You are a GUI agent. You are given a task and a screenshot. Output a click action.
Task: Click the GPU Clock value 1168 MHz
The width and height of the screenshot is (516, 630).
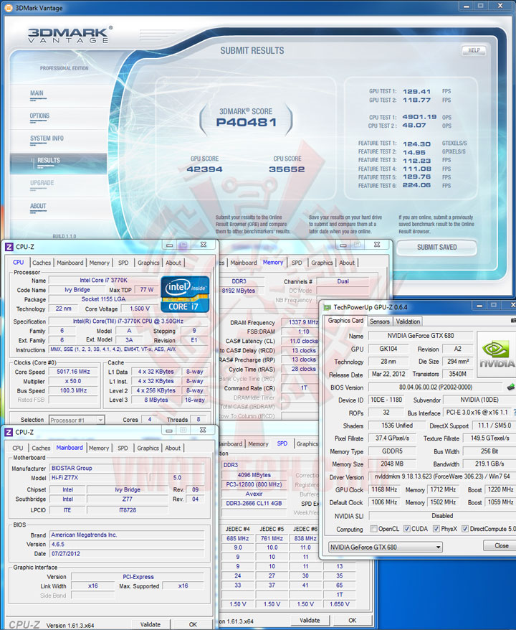pyautogui.click(x=384, y=489)
